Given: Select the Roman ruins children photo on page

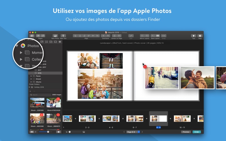Looking at the screenshot, I should [x=100, y=84].
